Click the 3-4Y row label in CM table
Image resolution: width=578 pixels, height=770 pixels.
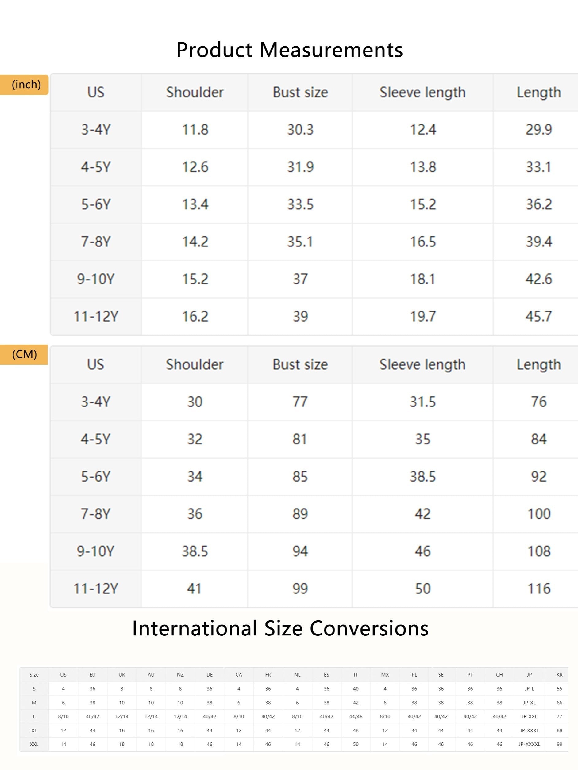tap(96, 402)
